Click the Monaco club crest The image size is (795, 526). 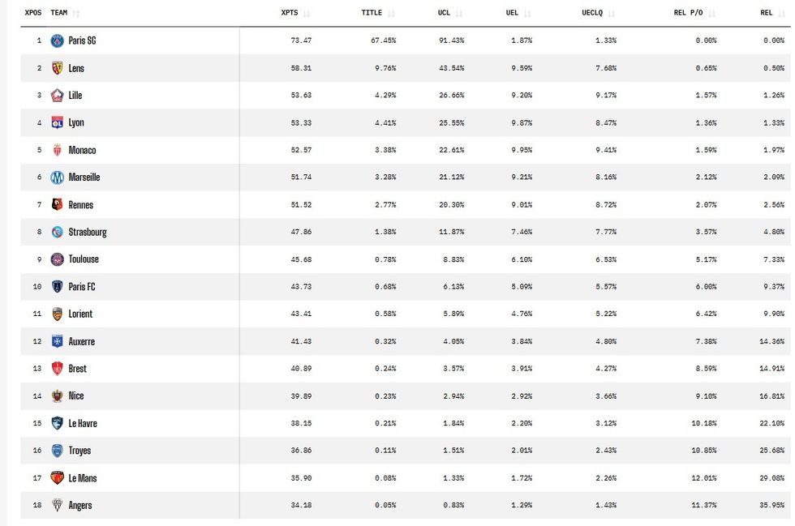(58, 150)
